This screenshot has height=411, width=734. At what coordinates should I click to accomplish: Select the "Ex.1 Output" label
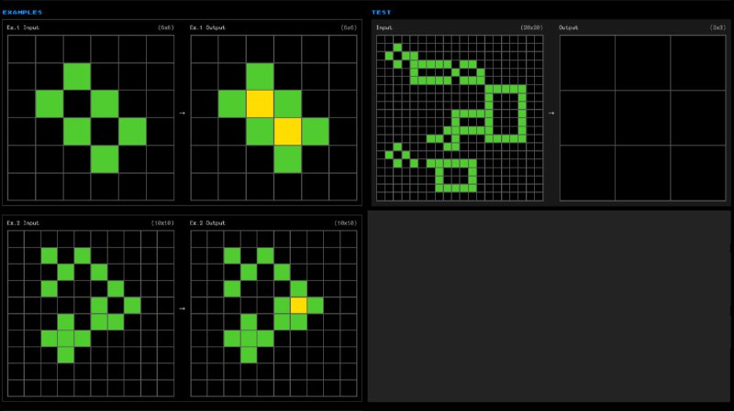point(207,27)
